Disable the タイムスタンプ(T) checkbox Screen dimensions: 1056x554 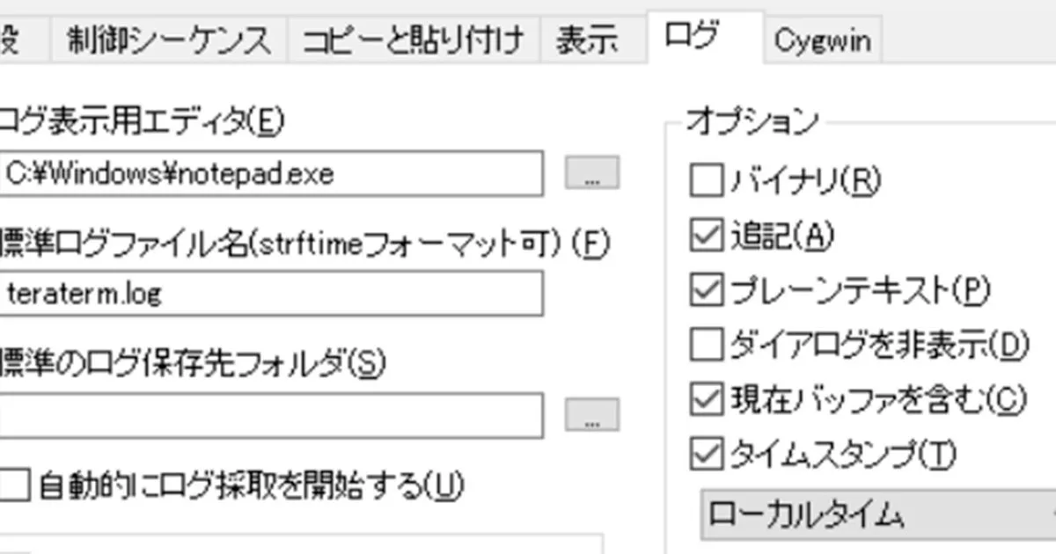(706, 455)
